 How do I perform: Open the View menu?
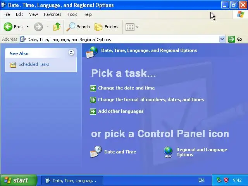click(x=33, y=14)
